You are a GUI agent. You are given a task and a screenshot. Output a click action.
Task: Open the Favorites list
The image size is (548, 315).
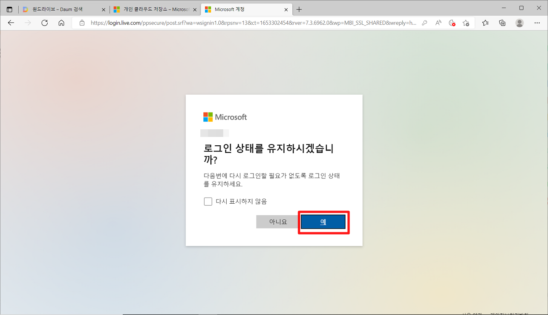tap(485, 23)
